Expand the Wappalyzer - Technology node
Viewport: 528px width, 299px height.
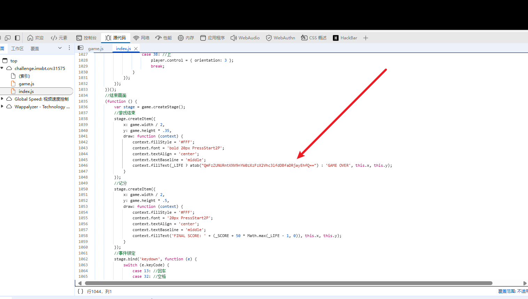(2, 107)
